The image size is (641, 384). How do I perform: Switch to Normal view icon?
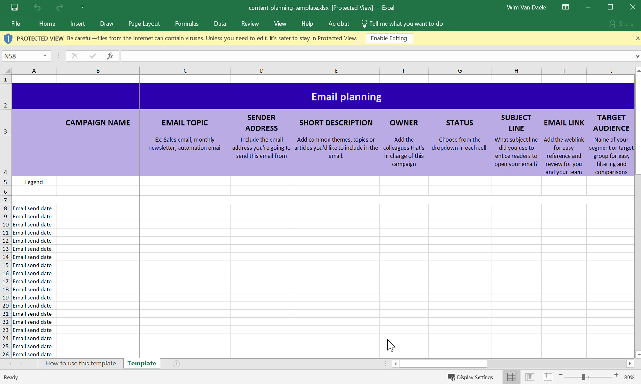511,377
